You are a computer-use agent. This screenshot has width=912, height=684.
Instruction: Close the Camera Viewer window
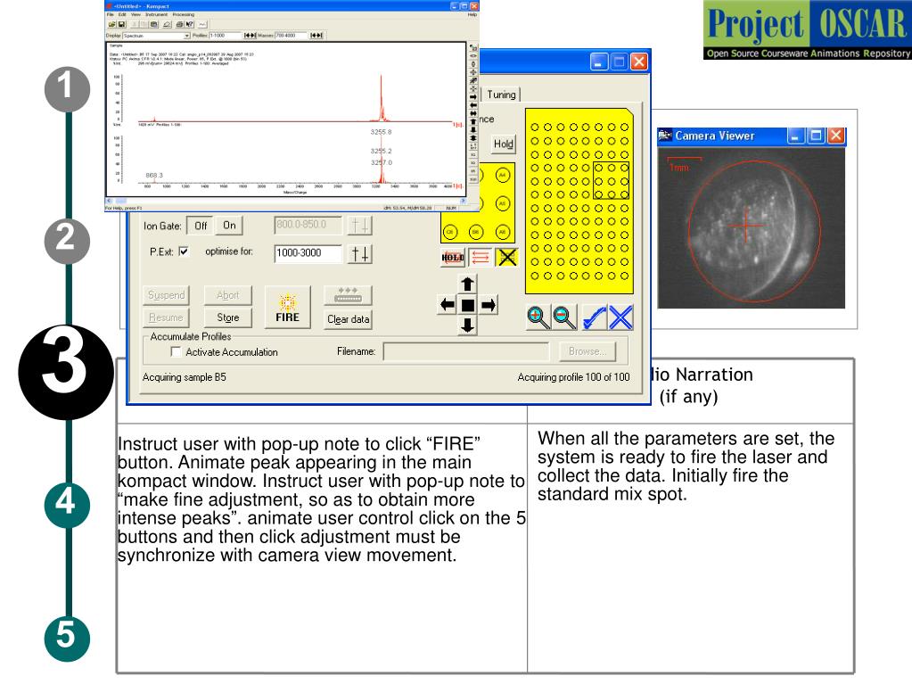(x=836, y=136)
